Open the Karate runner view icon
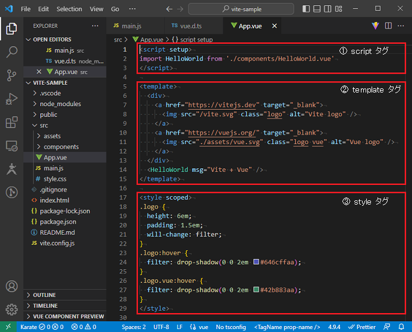The height and width of the screenshot is (332, 412). click(x=11, y=169)
